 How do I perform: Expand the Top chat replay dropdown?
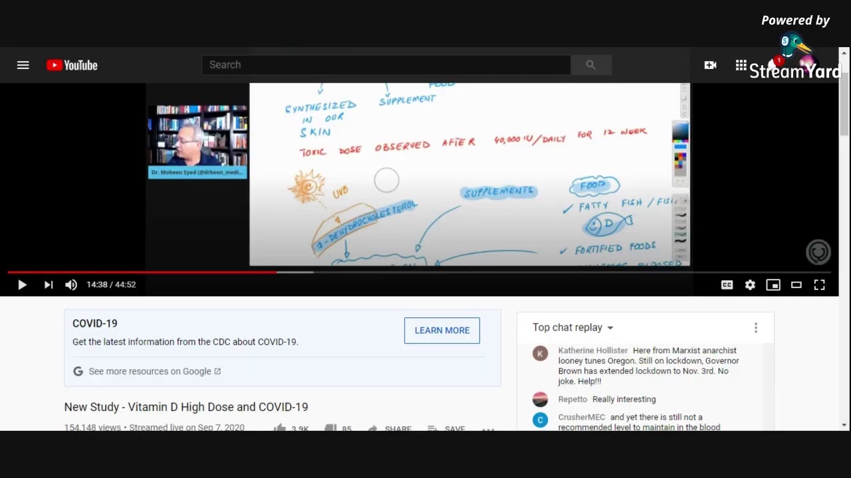pos(572,327)
